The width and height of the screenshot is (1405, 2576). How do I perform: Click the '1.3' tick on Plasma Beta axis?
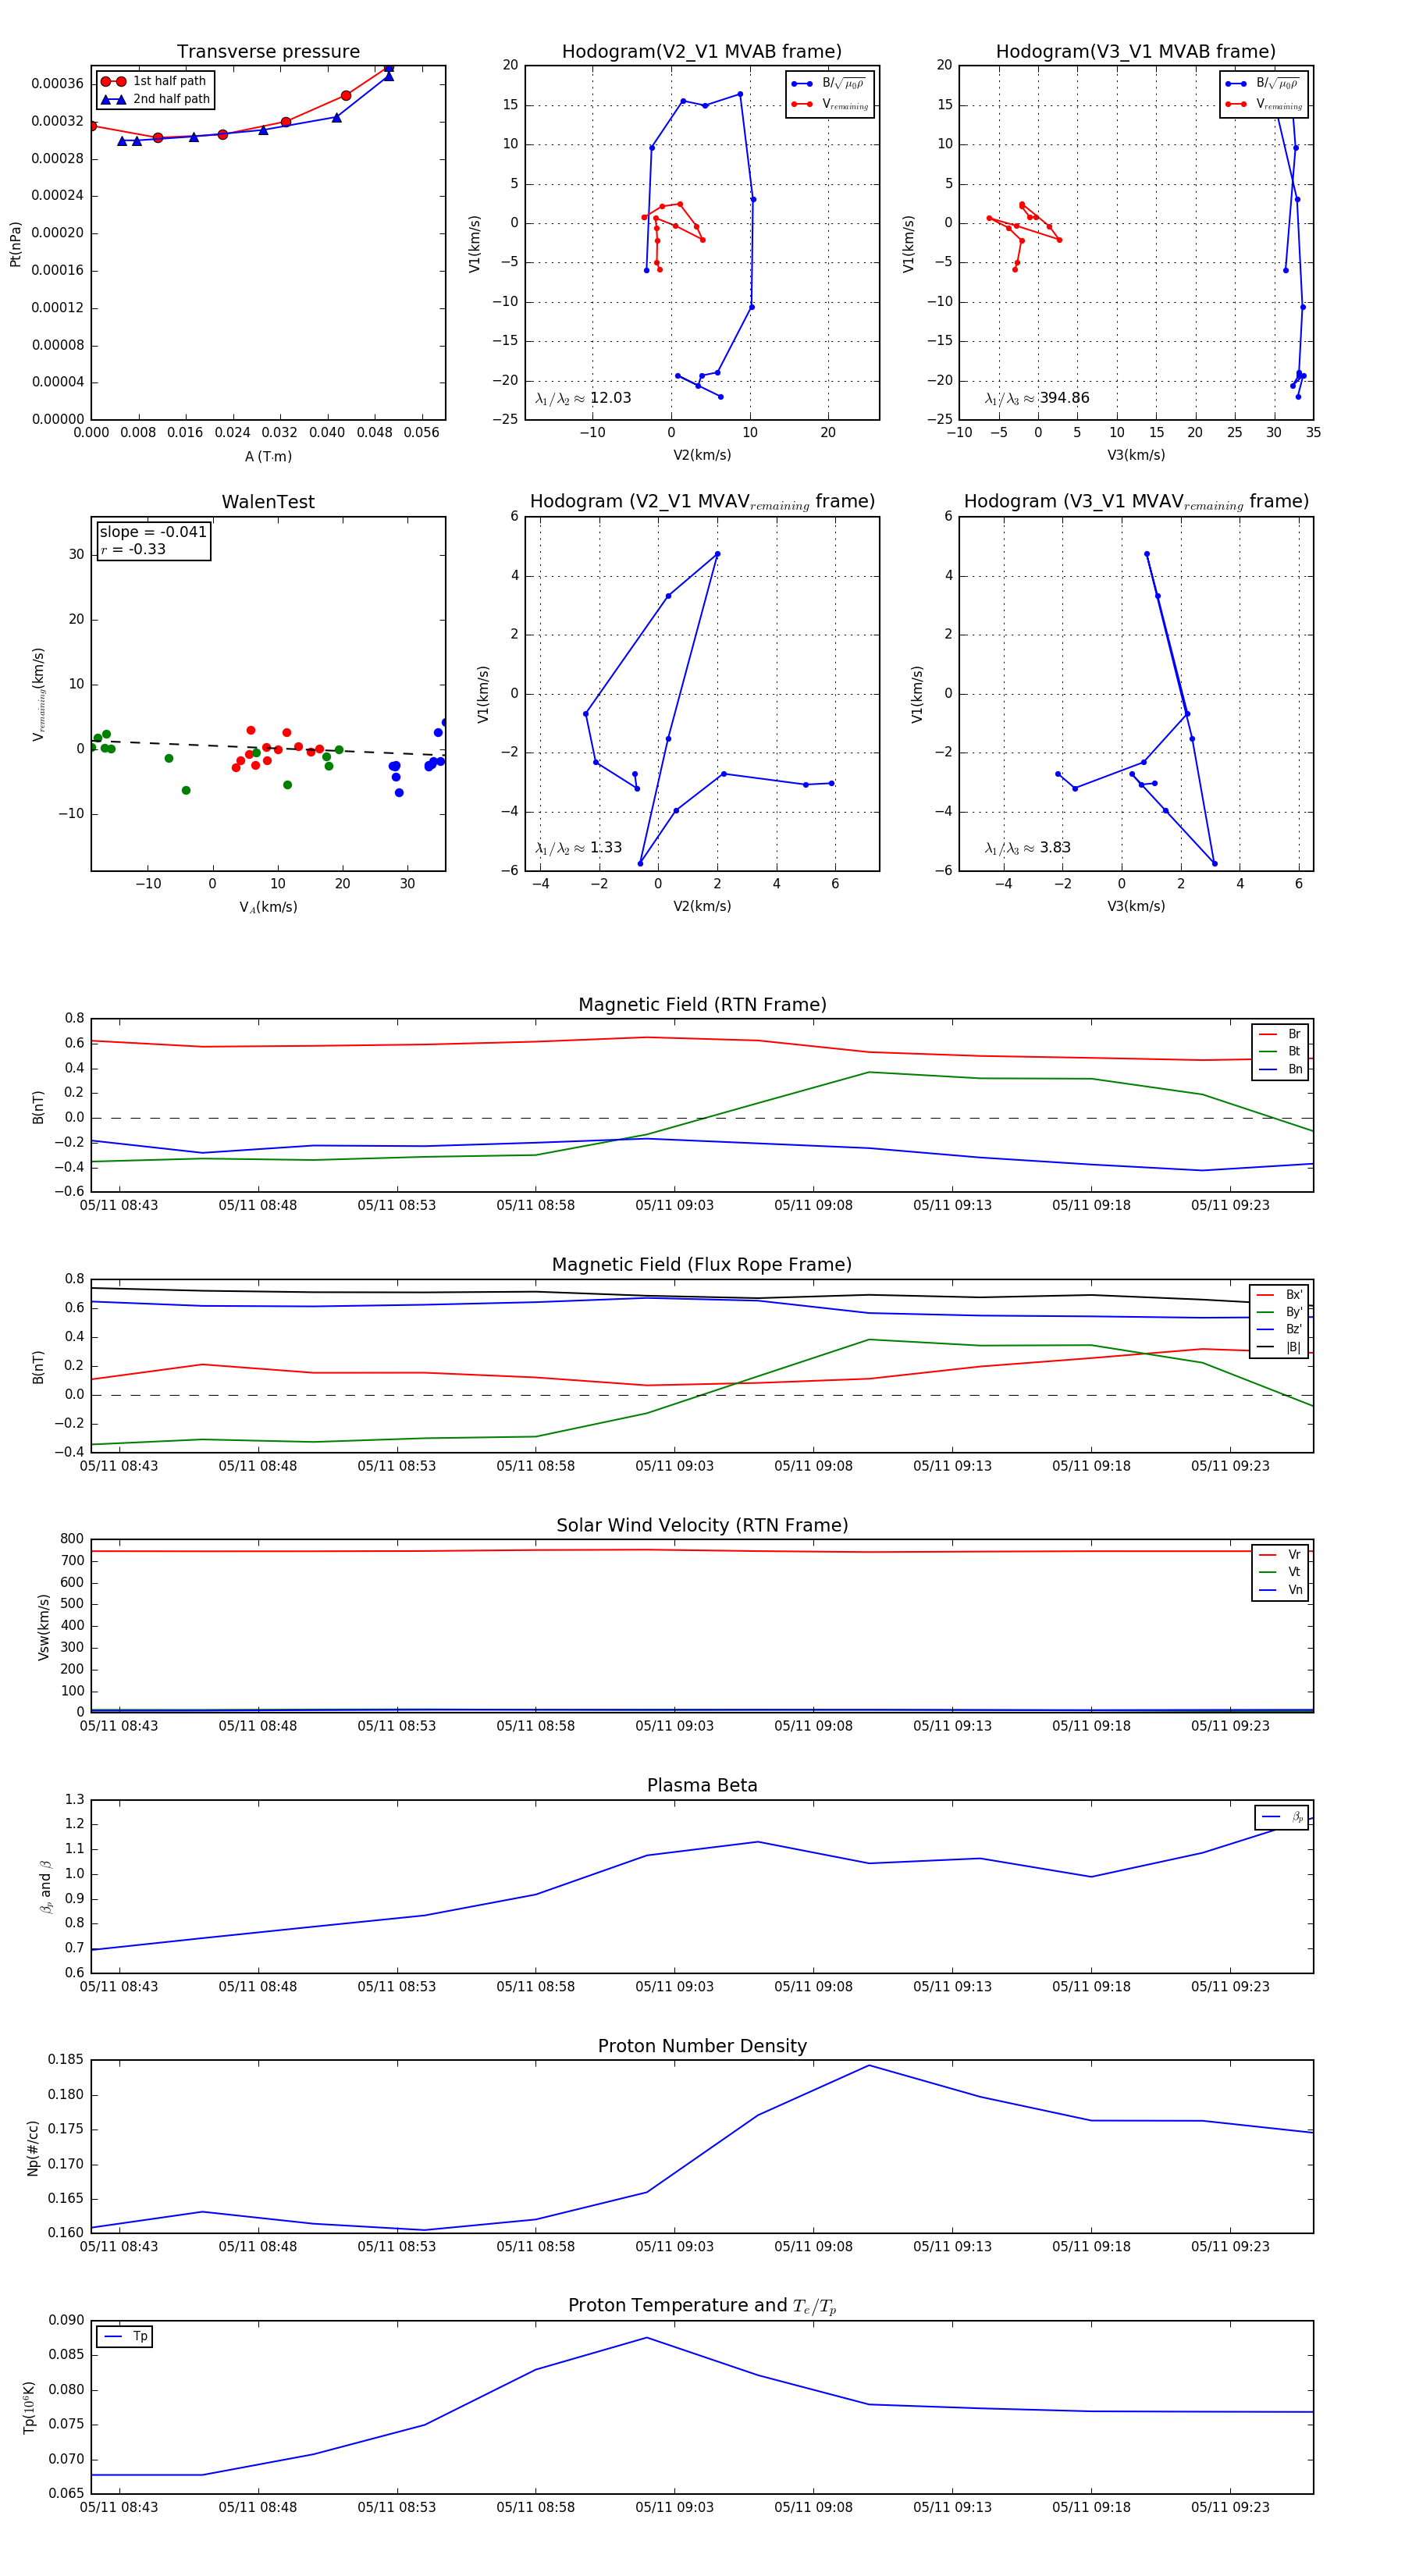click(75, 1800)
